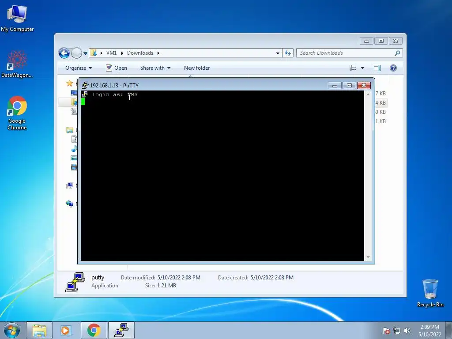Minimize the Explorer Downloads window
The image size is (452, 339).
tap(366, 41)
